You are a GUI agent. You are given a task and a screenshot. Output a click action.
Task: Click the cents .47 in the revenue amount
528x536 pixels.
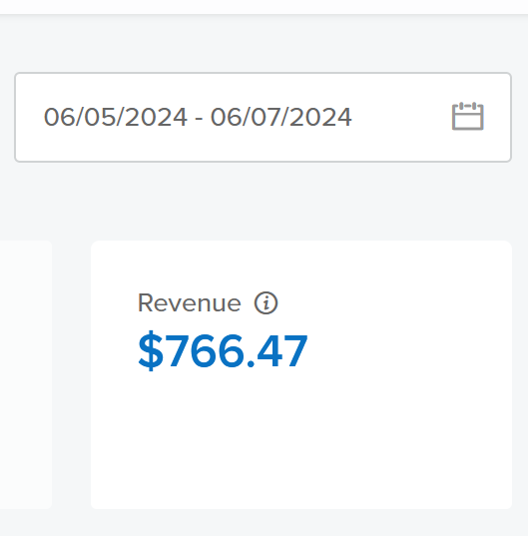[x=277, y=350]
